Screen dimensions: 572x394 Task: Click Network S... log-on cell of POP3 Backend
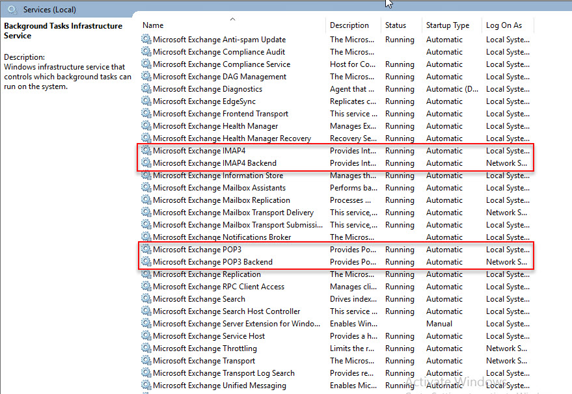[x=506, y=262]
